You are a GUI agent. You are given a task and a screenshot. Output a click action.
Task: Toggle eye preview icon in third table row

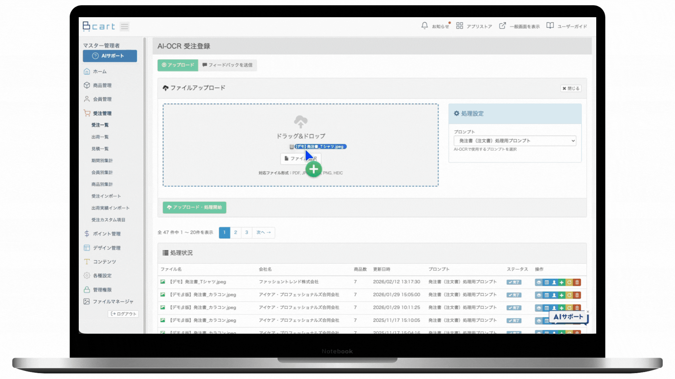point(539,308)
